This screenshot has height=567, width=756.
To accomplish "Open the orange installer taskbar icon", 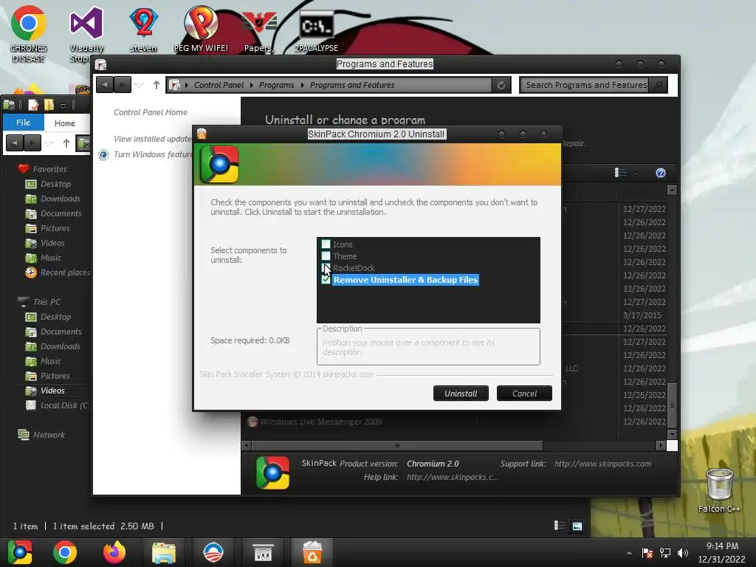I will 312,552.
